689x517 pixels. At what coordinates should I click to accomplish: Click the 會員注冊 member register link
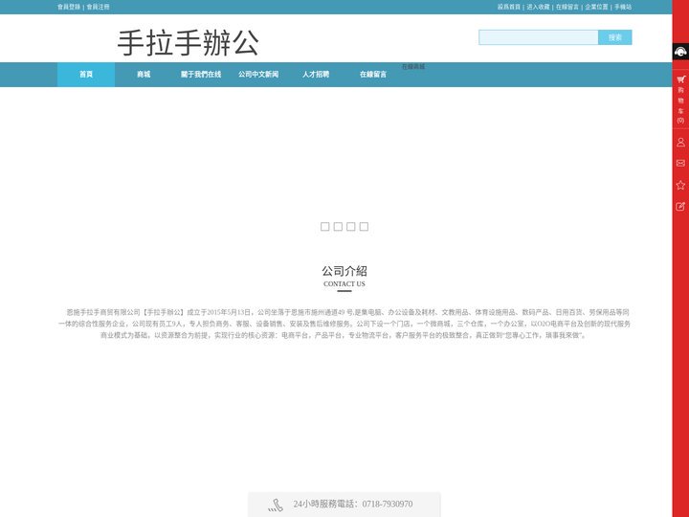98,7
